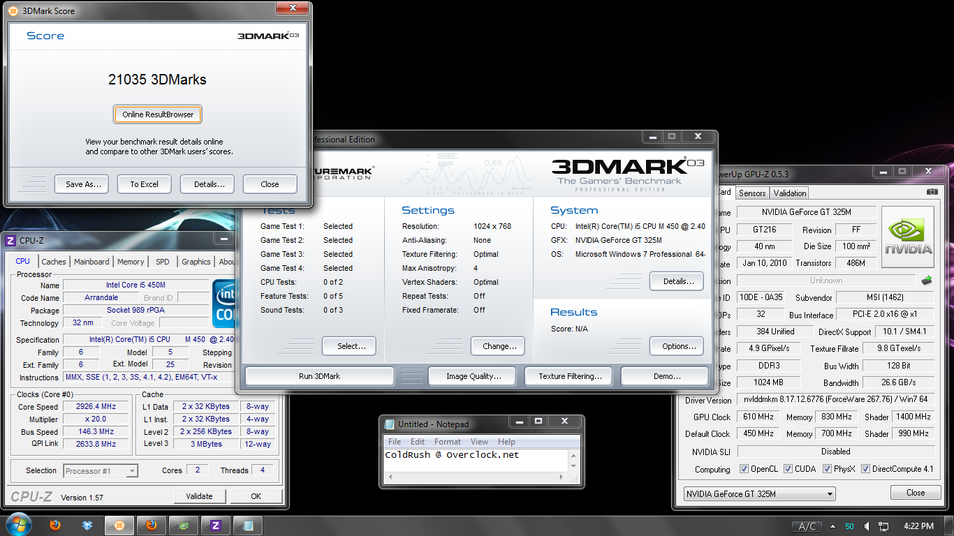Screen dimensions: 954x536
Task: Click the To Excel button
Action: click(x=144, y=184)
